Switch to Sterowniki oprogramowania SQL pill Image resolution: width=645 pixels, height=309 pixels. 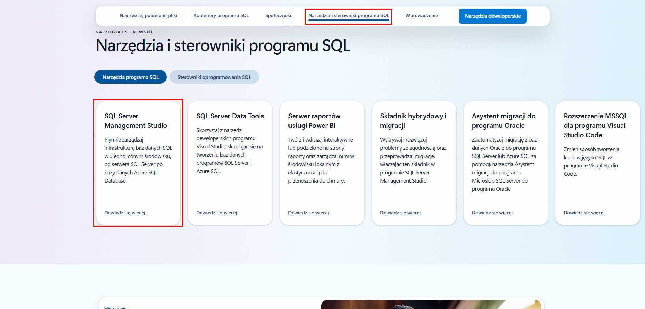point(214,77)
